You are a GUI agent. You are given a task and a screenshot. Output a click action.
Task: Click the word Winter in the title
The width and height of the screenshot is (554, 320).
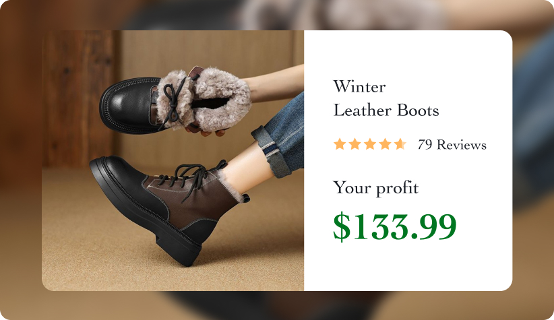[359, 86]
